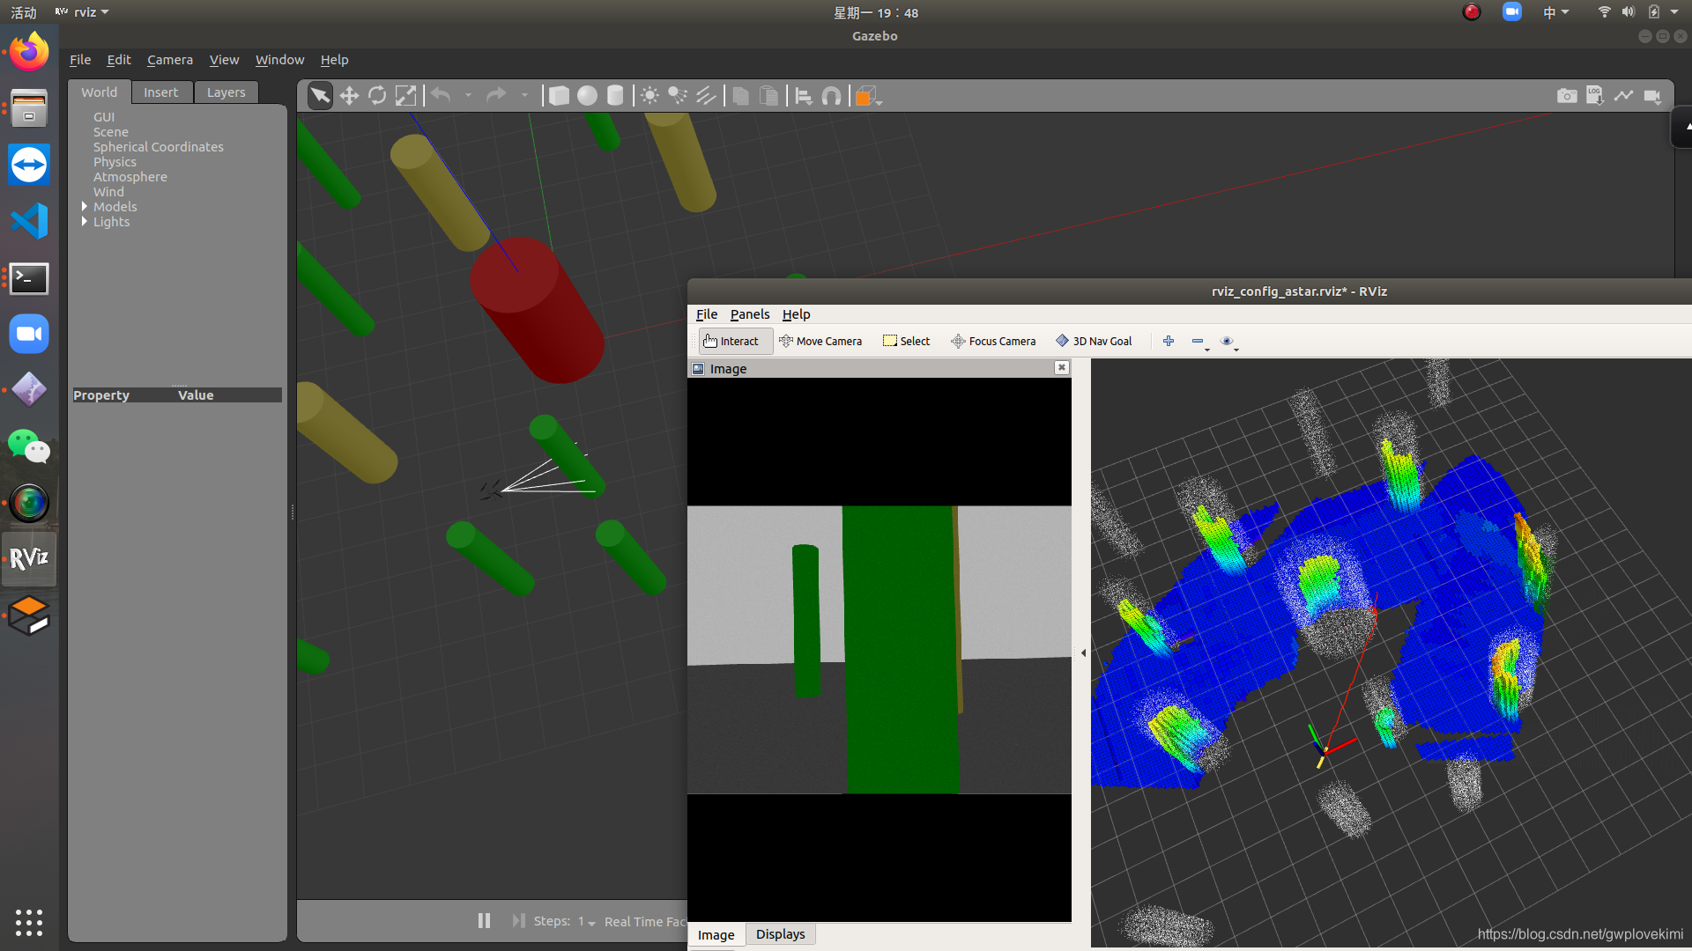Select the rotate mode tool
This screenshot has height=951, width=1692.
pos(377,96)
